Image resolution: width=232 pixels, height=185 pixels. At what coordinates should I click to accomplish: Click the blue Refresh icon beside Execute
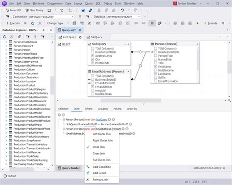point(33,23)
